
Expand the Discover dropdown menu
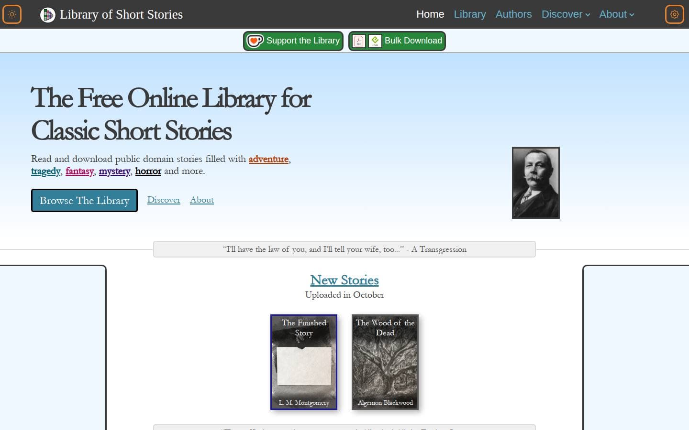(566, 14)
